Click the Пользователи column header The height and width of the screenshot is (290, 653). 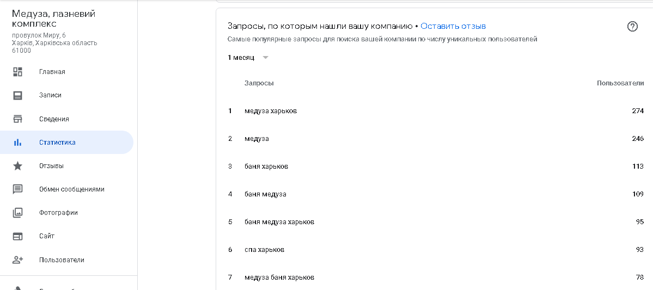620,83
